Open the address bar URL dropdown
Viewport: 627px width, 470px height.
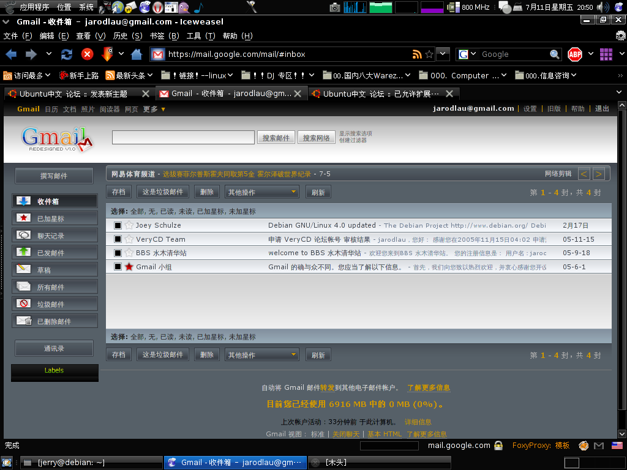[x=443, y=54]
